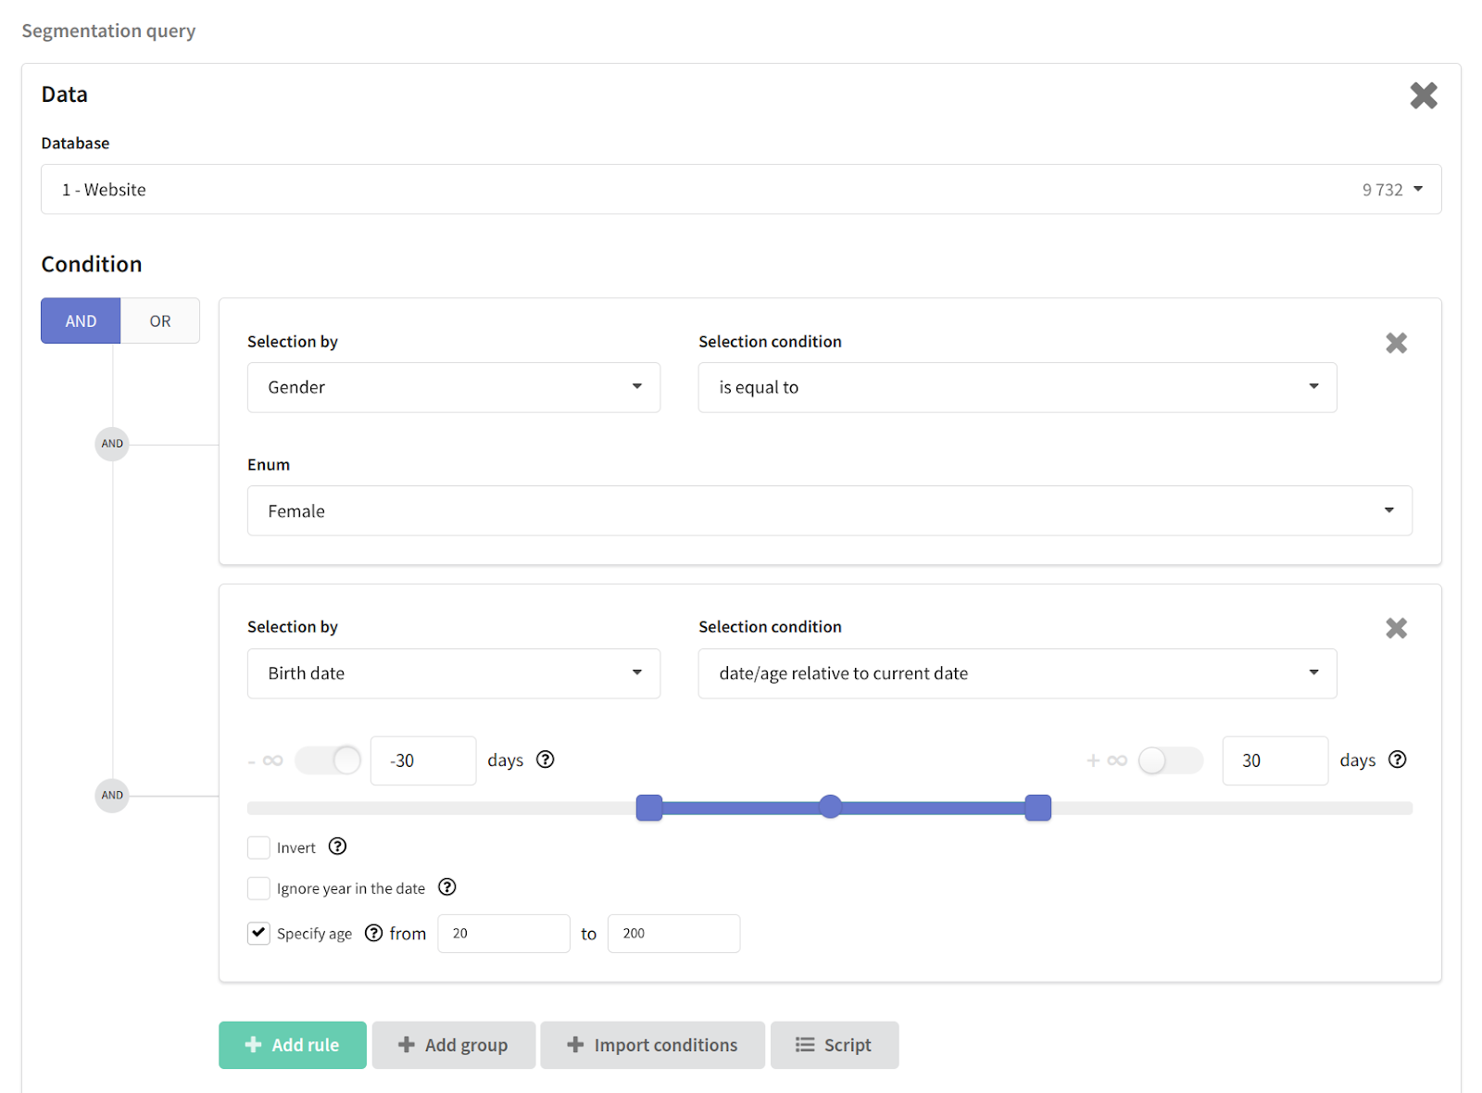
Task: Click the 30 days input field on the right
Action: [1275, 760]
